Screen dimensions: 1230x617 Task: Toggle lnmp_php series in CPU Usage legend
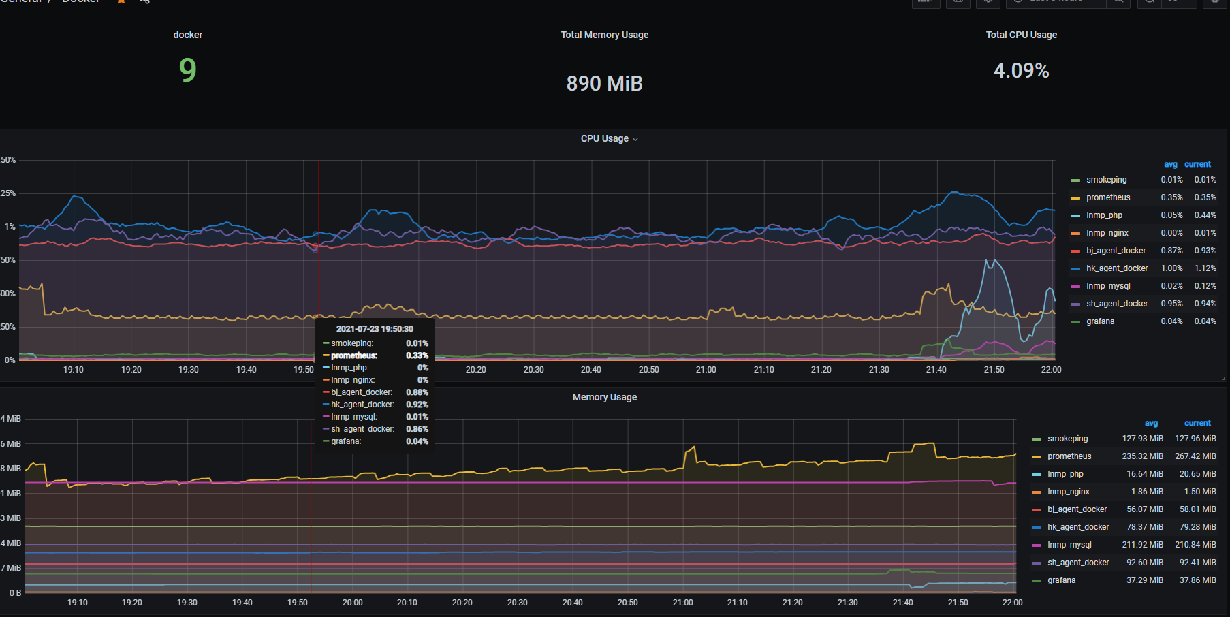pos(1104,215)
